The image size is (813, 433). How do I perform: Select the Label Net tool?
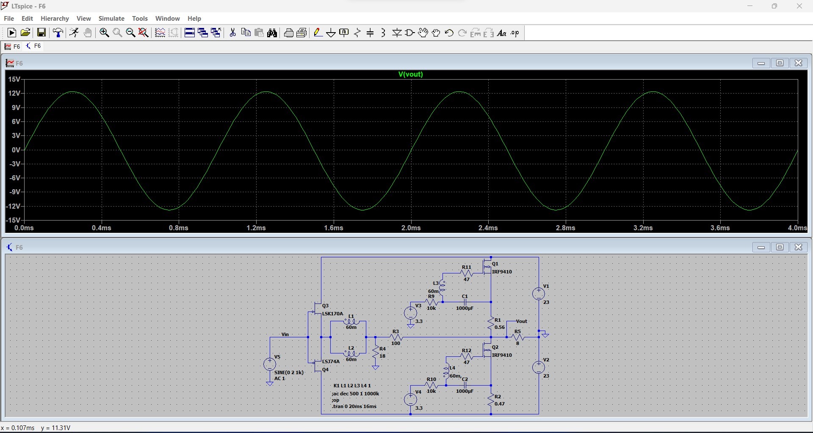(344, 33)
